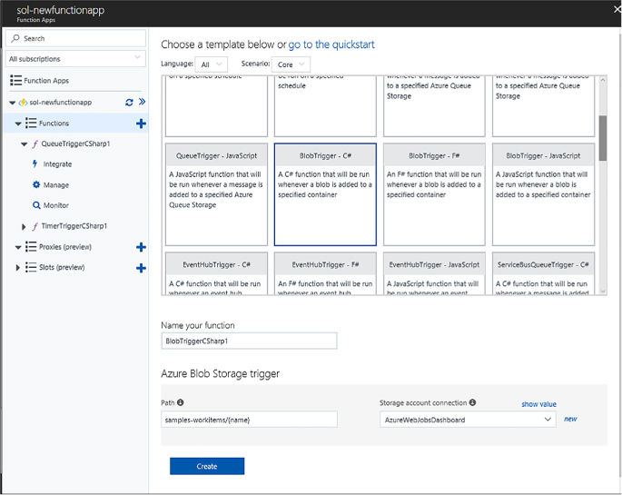Expand the TimerTriggerCSharp1 node
Viewport: 622px width, 495px height.
(x=24, y=226)
